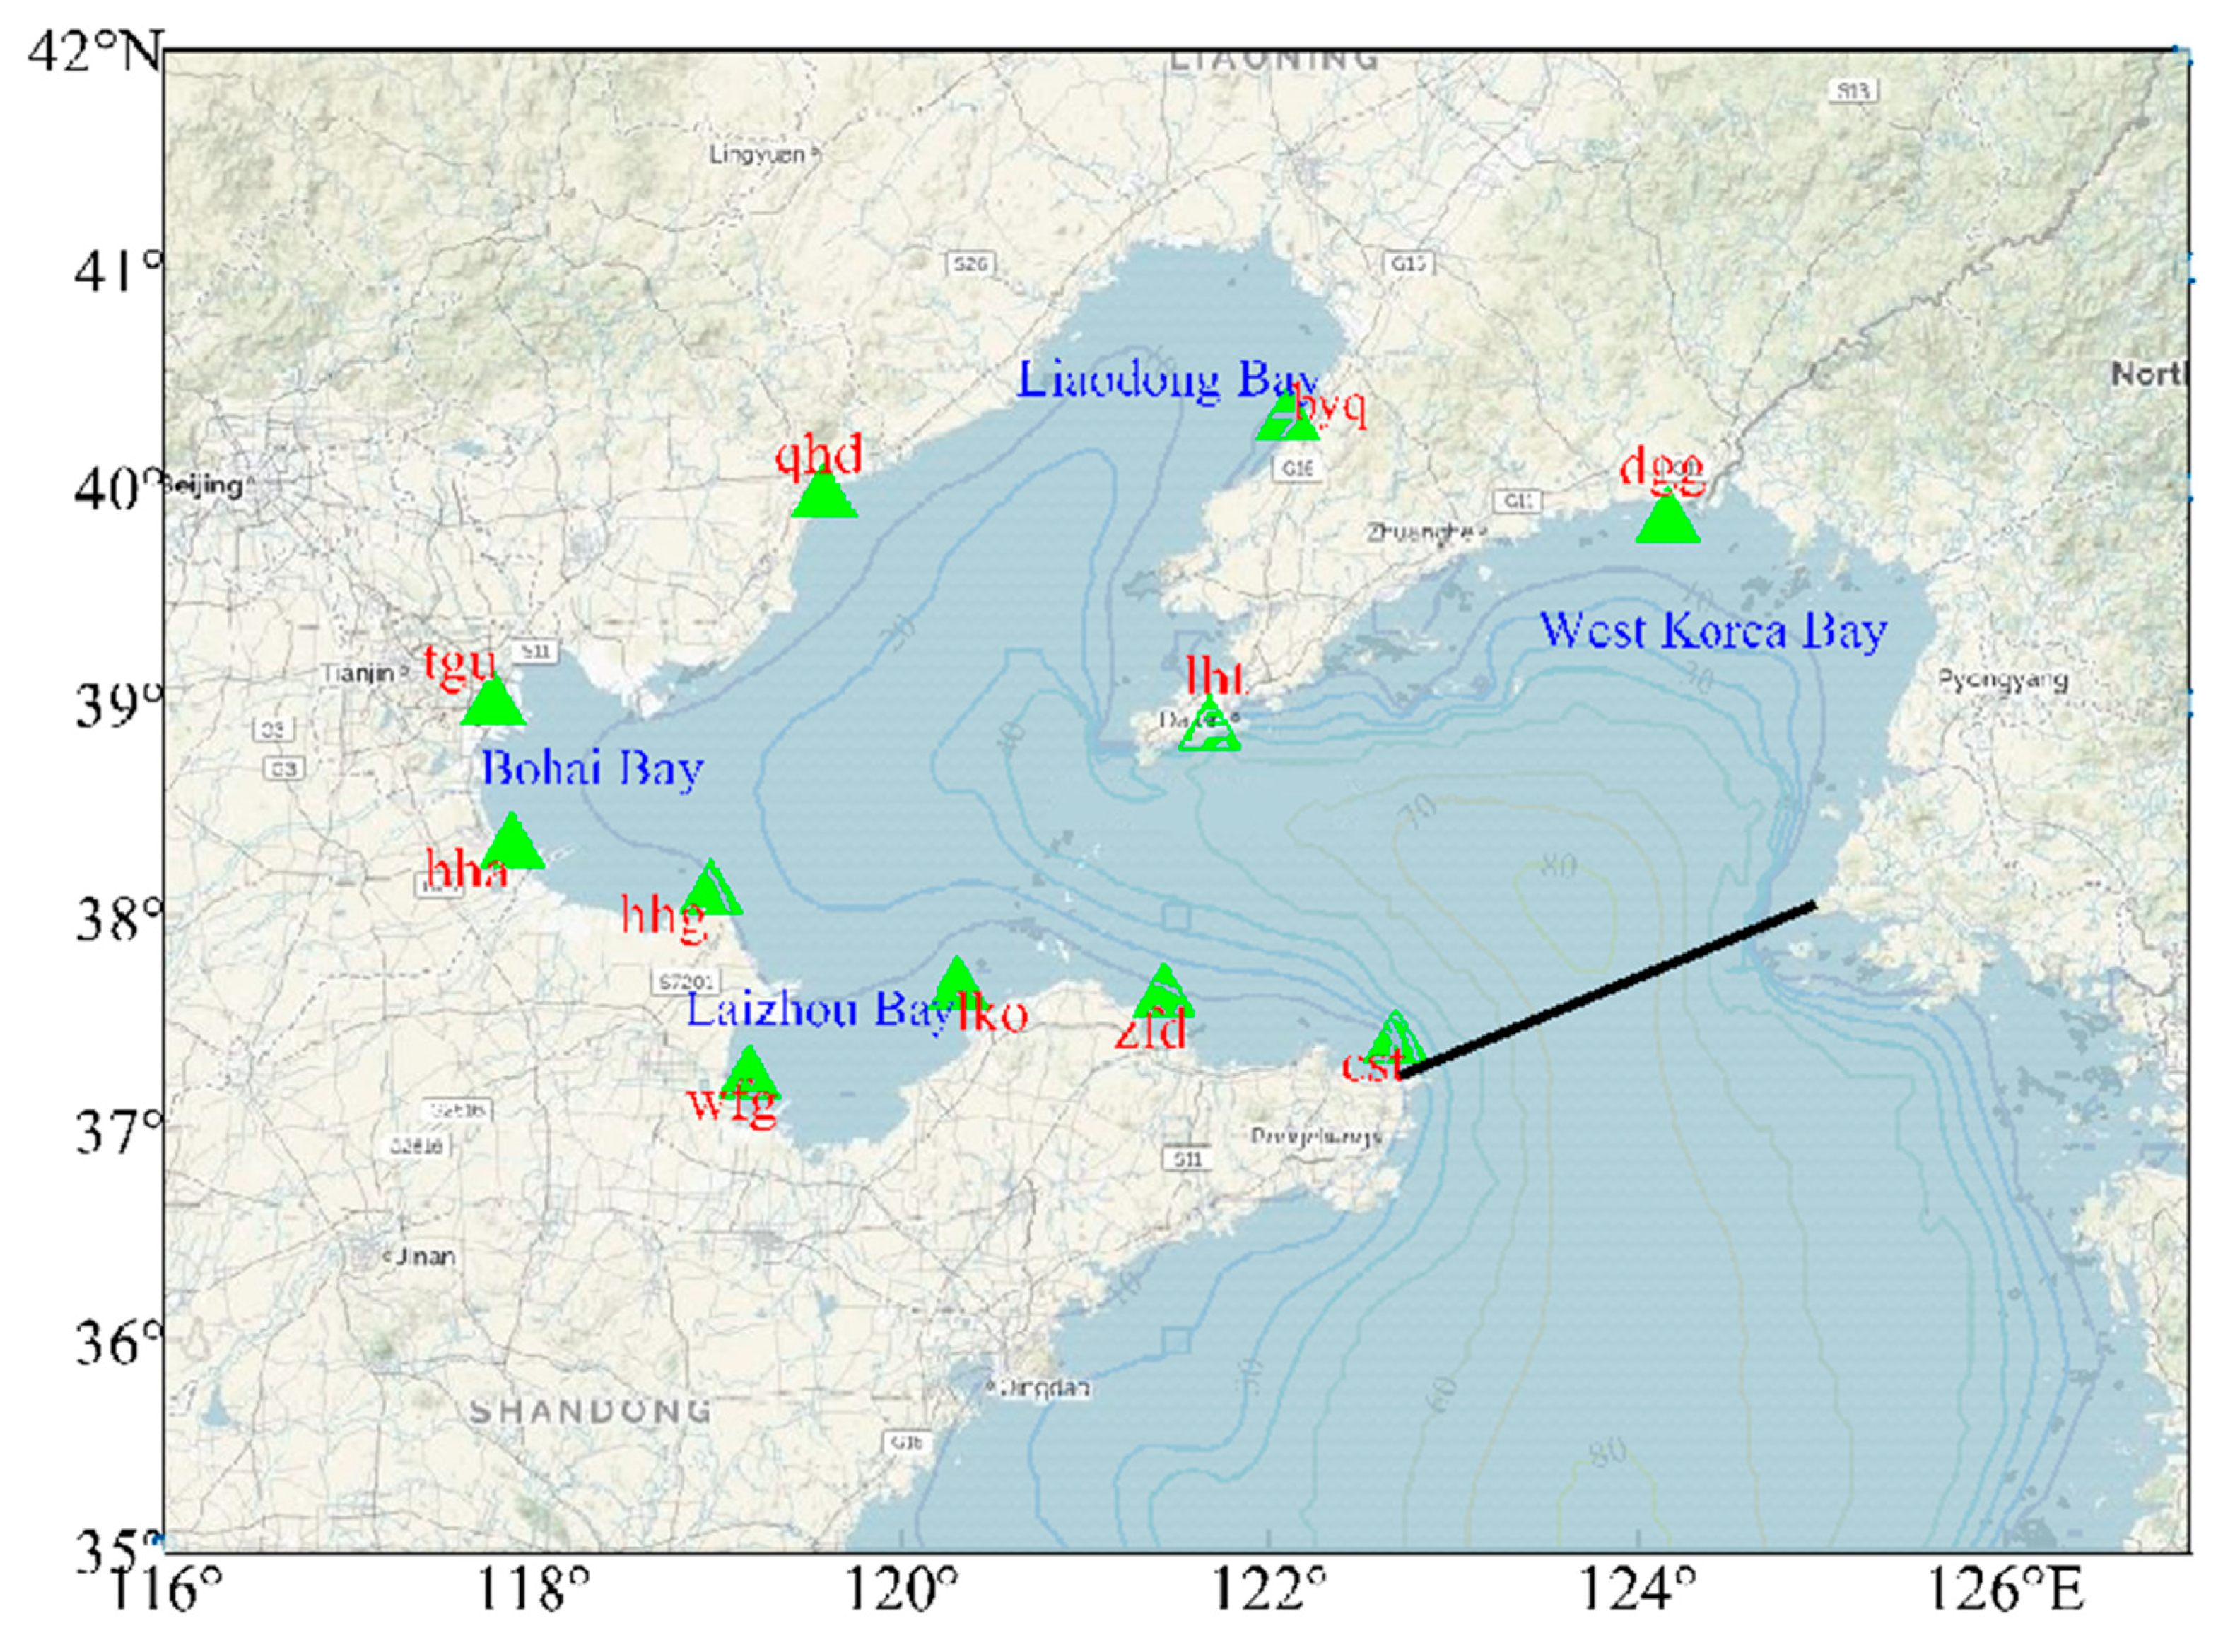Click the hhg station triangle marker
Viewport: 2223px width, 1652px height.
pos(711,893)
